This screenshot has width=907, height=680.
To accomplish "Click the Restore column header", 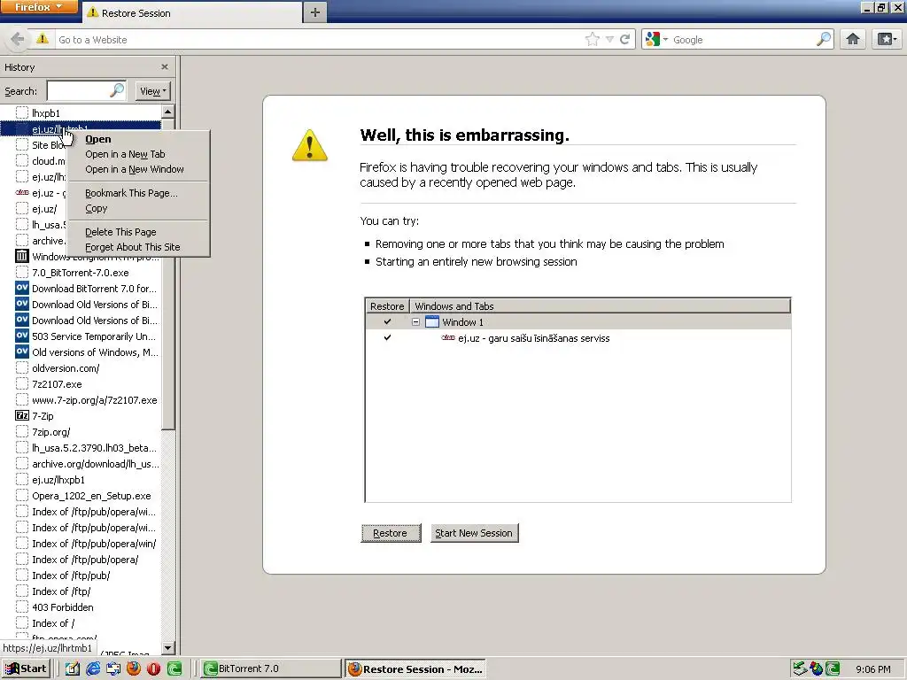I will point(387,305).
